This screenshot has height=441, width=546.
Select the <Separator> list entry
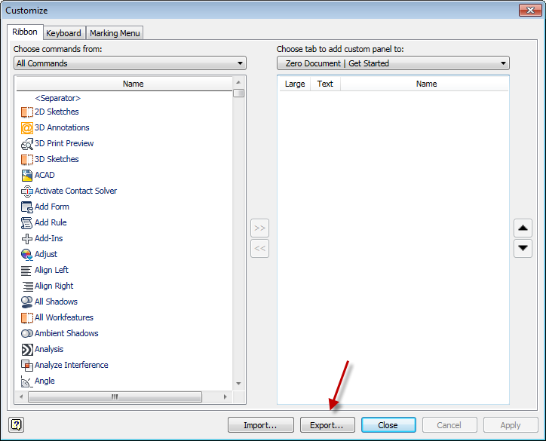pos(58,98)
